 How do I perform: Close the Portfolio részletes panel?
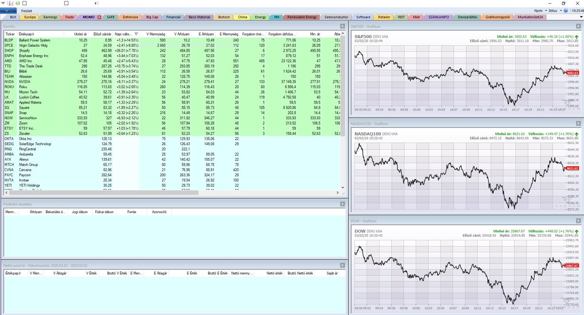pyautogui.click(x=342, y=204)
